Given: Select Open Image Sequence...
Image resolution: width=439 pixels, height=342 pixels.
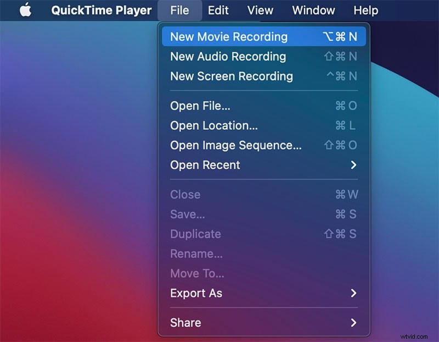Looking at the screenshot, I should (x=235, y=145).
